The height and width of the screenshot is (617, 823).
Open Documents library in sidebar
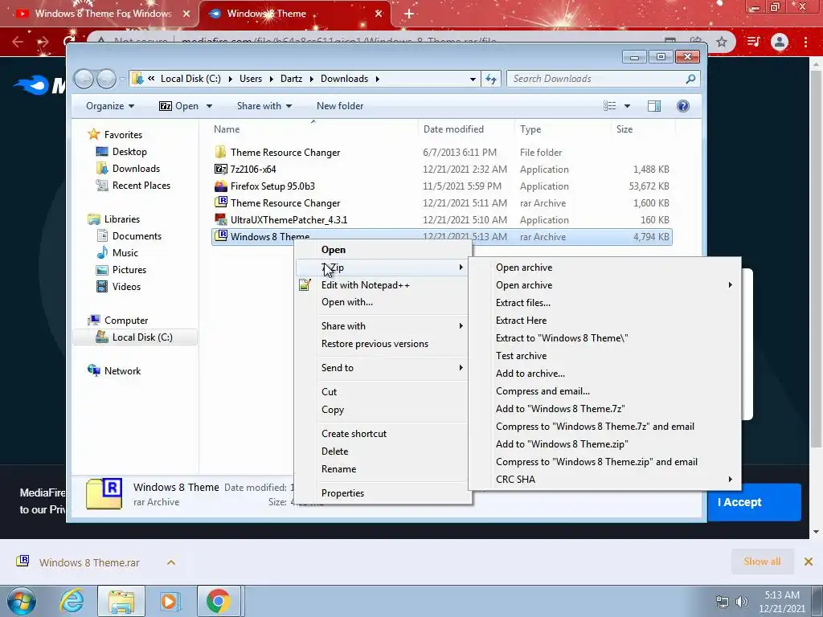pyautogui.click(x=129, y=236)
